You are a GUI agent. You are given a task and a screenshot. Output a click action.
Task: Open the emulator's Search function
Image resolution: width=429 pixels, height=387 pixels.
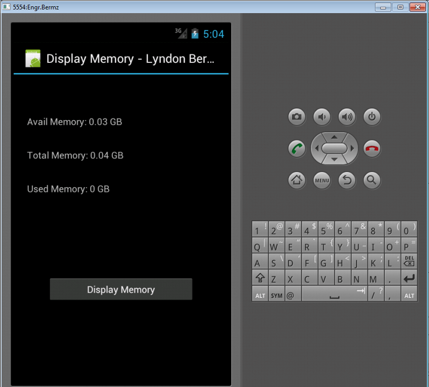(372, 180)
